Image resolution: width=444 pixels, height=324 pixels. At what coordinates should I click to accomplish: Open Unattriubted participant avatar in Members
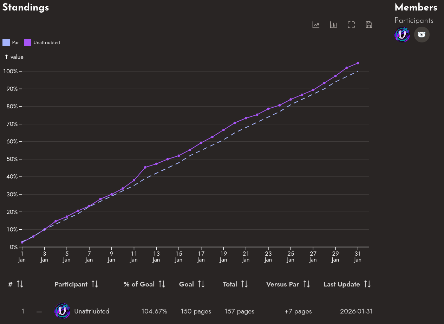pyautogui.click(x=402, y=35)
